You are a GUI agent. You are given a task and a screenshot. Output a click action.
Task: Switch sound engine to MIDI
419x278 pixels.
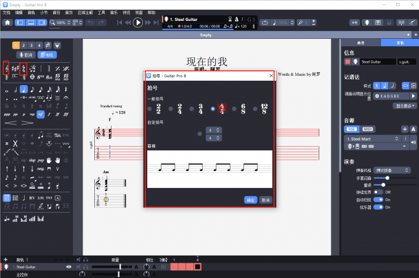[x=367, y=129]
